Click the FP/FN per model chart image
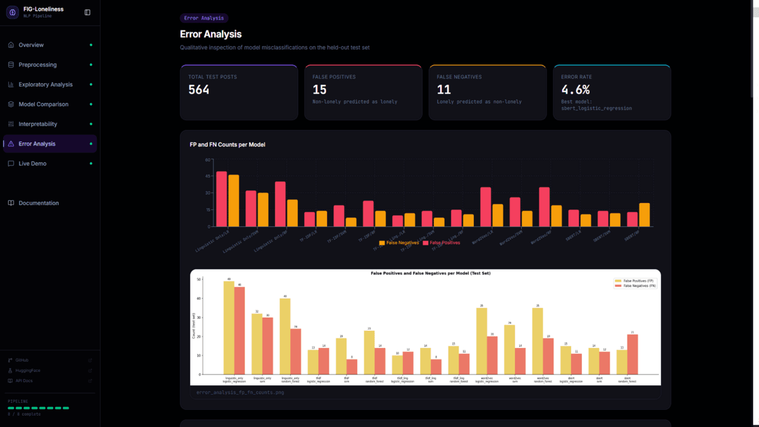 click(426, 328)
